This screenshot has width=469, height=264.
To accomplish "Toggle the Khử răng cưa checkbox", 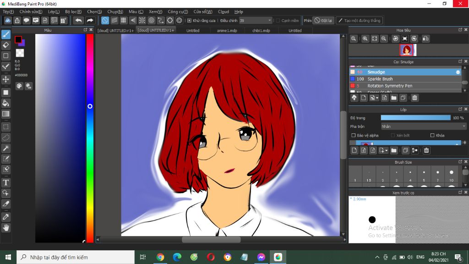I will (189, 21).
